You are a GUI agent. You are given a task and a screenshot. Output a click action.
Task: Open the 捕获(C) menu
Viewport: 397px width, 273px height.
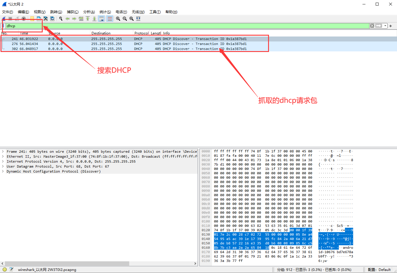(73, 12)
